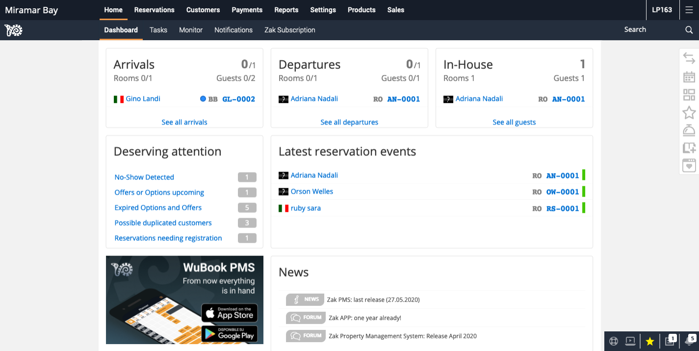Screen dimensions: 699x351
Task: Open the grid layout icon in sidebar
Action: (689, 95)
